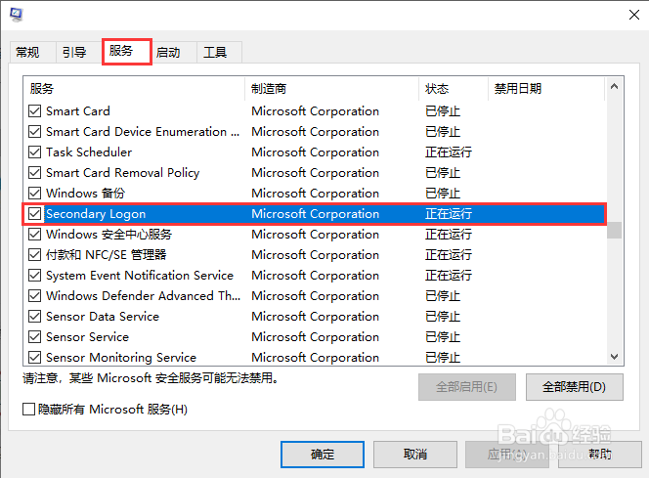Viewport: 649px width, 478px height.
Task: Click the 全部启用(E) button
Action: pyautogui.click(x=467, y=387)
